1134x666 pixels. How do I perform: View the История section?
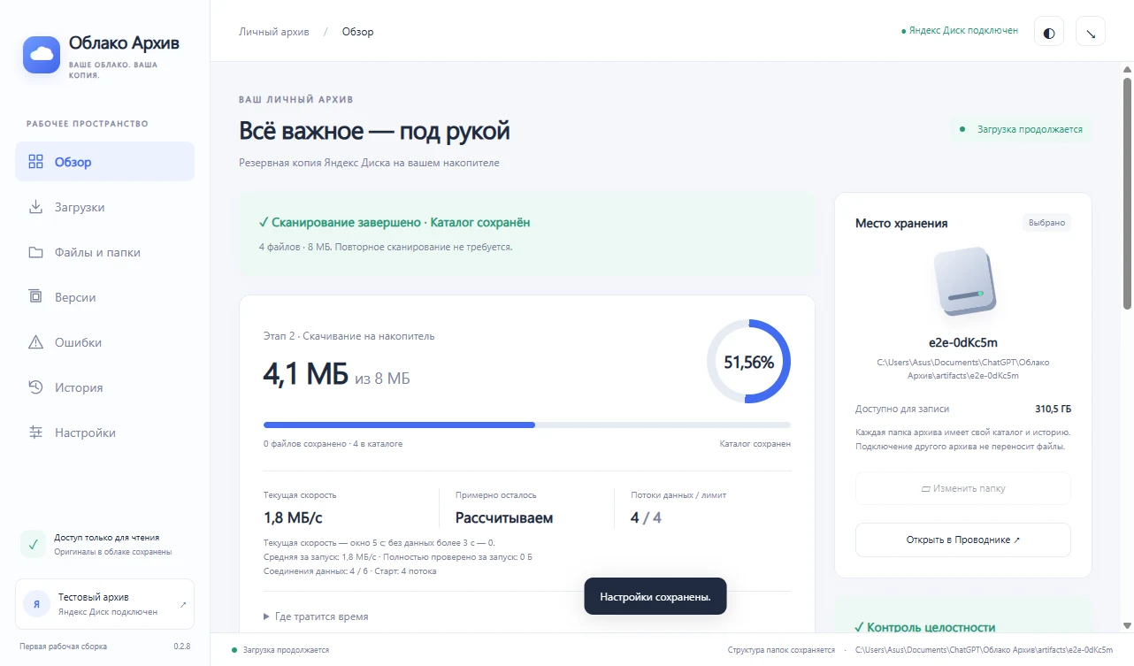click(105, 387)
